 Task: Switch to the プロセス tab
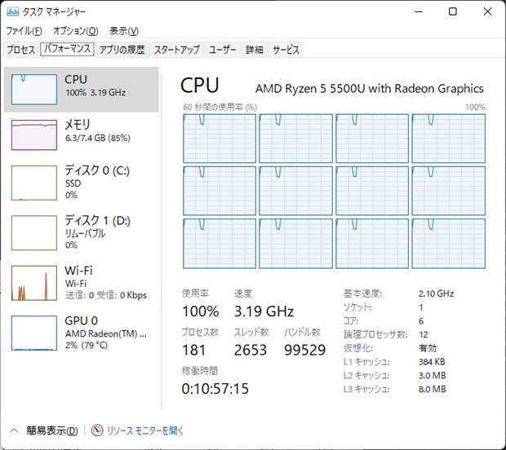(21, 50)
